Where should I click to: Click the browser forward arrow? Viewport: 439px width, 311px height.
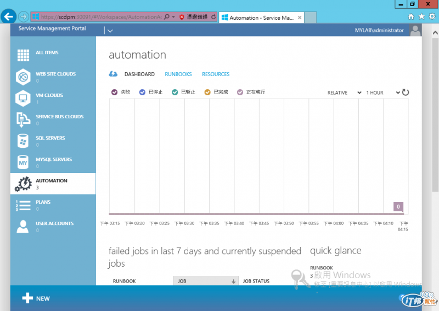coord(24,17)
